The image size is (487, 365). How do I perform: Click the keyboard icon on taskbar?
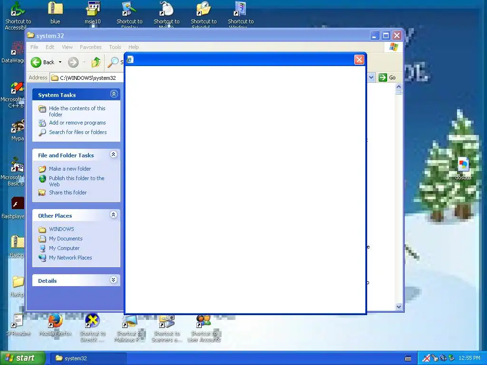coord(408,358)
